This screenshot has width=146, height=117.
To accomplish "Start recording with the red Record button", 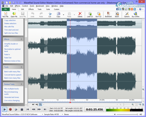I will click(x=10, y=109).
